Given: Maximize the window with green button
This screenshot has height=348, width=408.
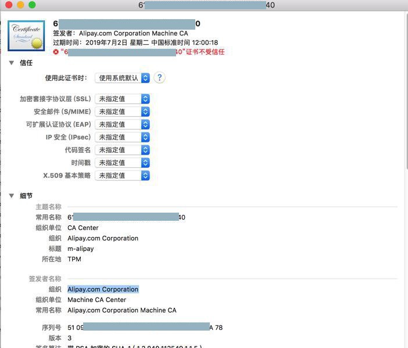Looking at the screenshot, I should click(32, 5).
